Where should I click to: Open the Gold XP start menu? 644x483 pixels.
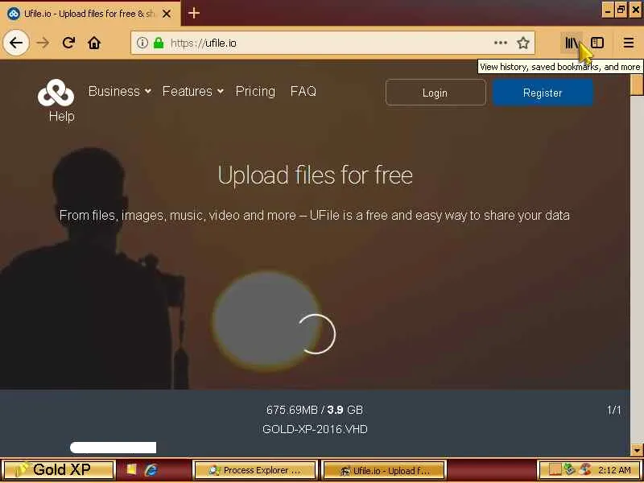pos(57,469)
